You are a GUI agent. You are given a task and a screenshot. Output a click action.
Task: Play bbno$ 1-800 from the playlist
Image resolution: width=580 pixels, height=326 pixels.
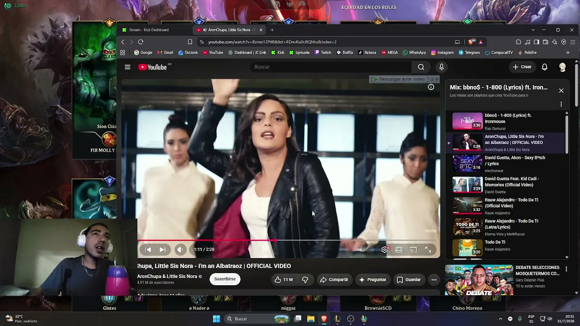click(x=506, y=121)
